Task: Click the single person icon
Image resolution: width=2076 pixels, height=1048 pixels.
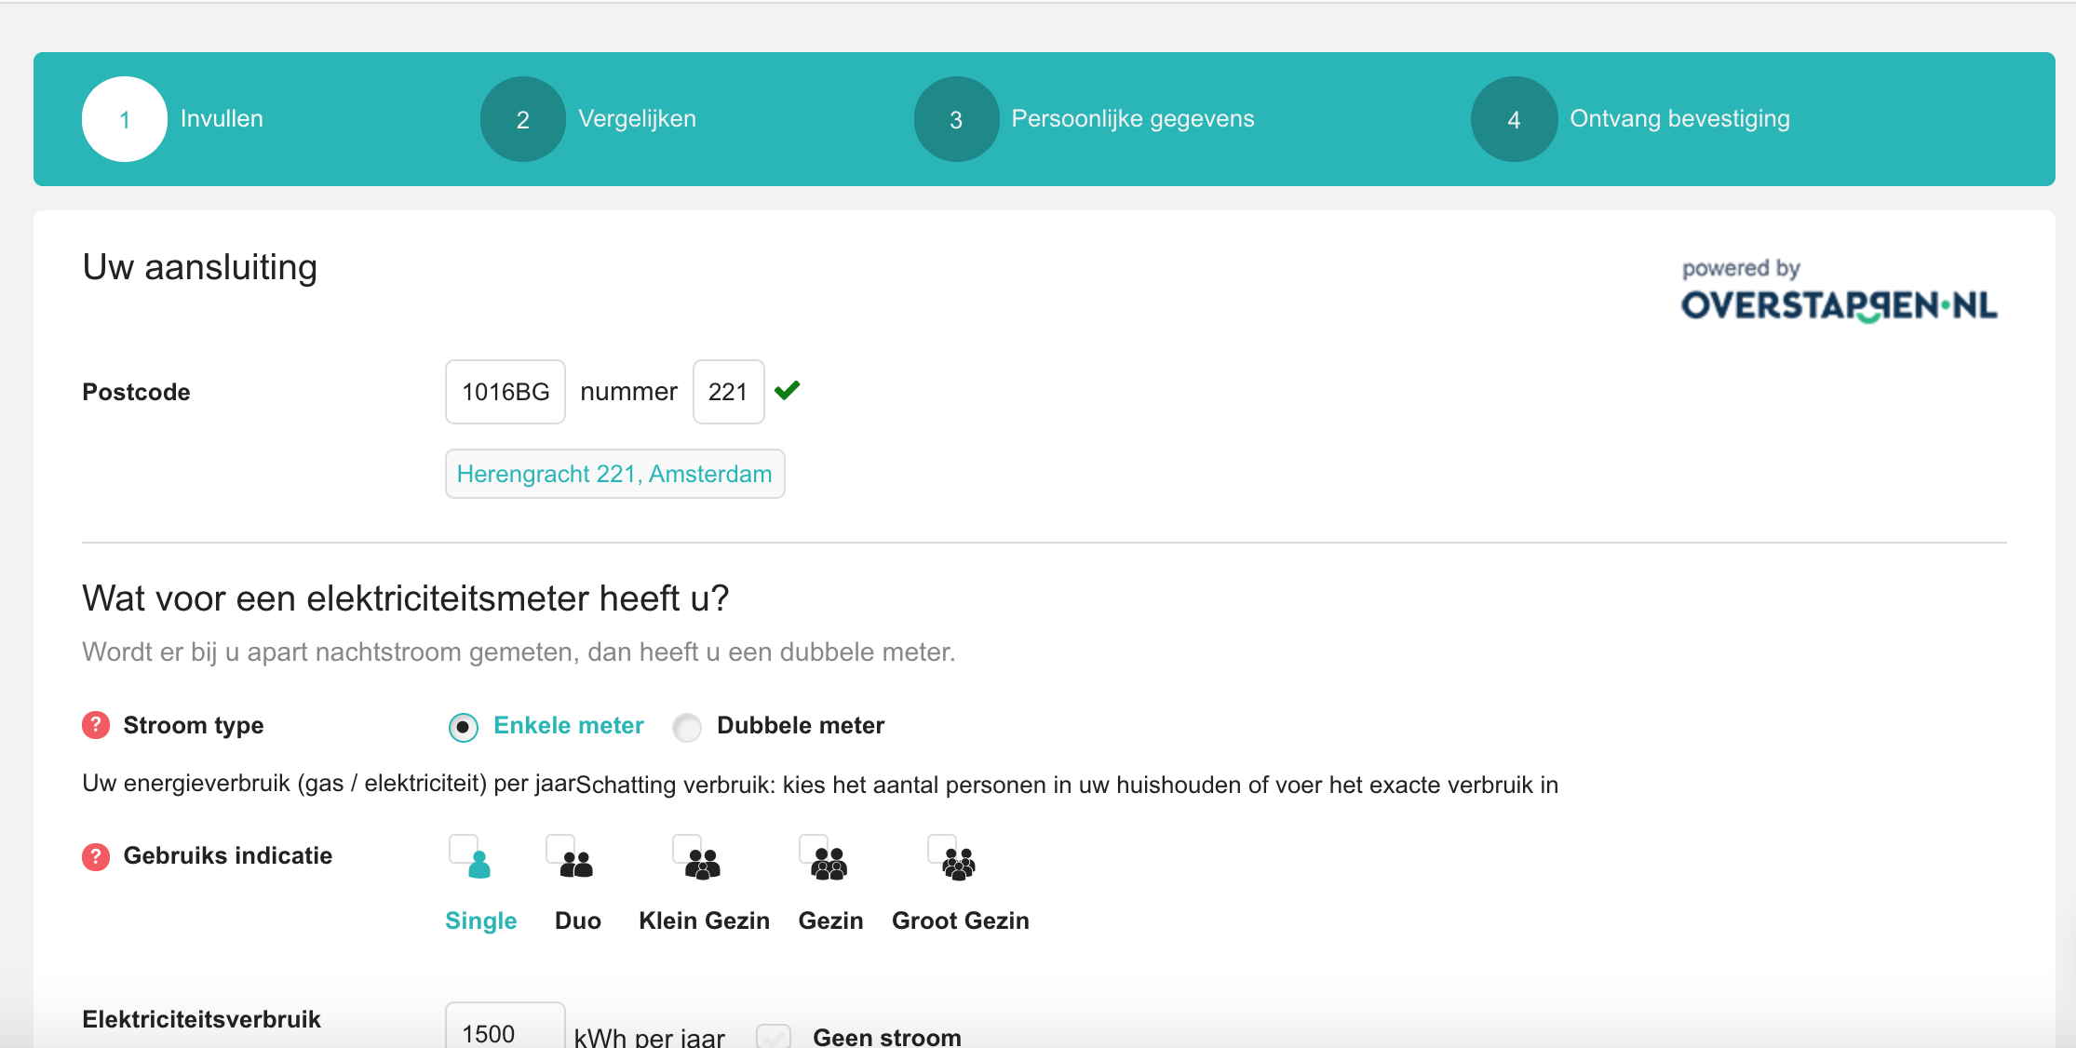Action: point(479,865)
